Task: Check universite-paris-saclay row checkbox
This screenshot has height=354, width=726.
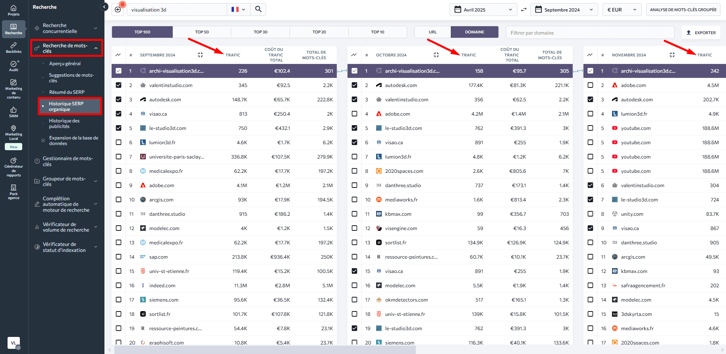Action: coord(118,157)
